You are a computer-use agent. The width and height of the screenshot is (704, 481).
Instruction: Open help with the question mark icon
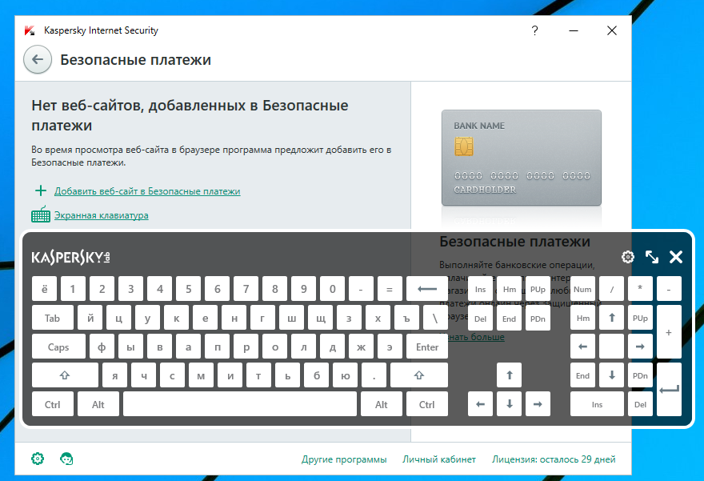[x=534, y=30]
